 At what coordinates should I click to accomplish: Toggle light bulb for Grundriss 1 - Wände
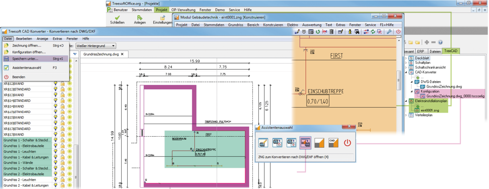click(x=56, y=163)
